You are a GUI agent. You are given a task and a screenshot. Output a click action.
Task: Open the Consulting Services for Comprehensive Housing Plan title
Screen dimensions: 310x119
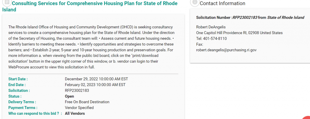point(90,6)
